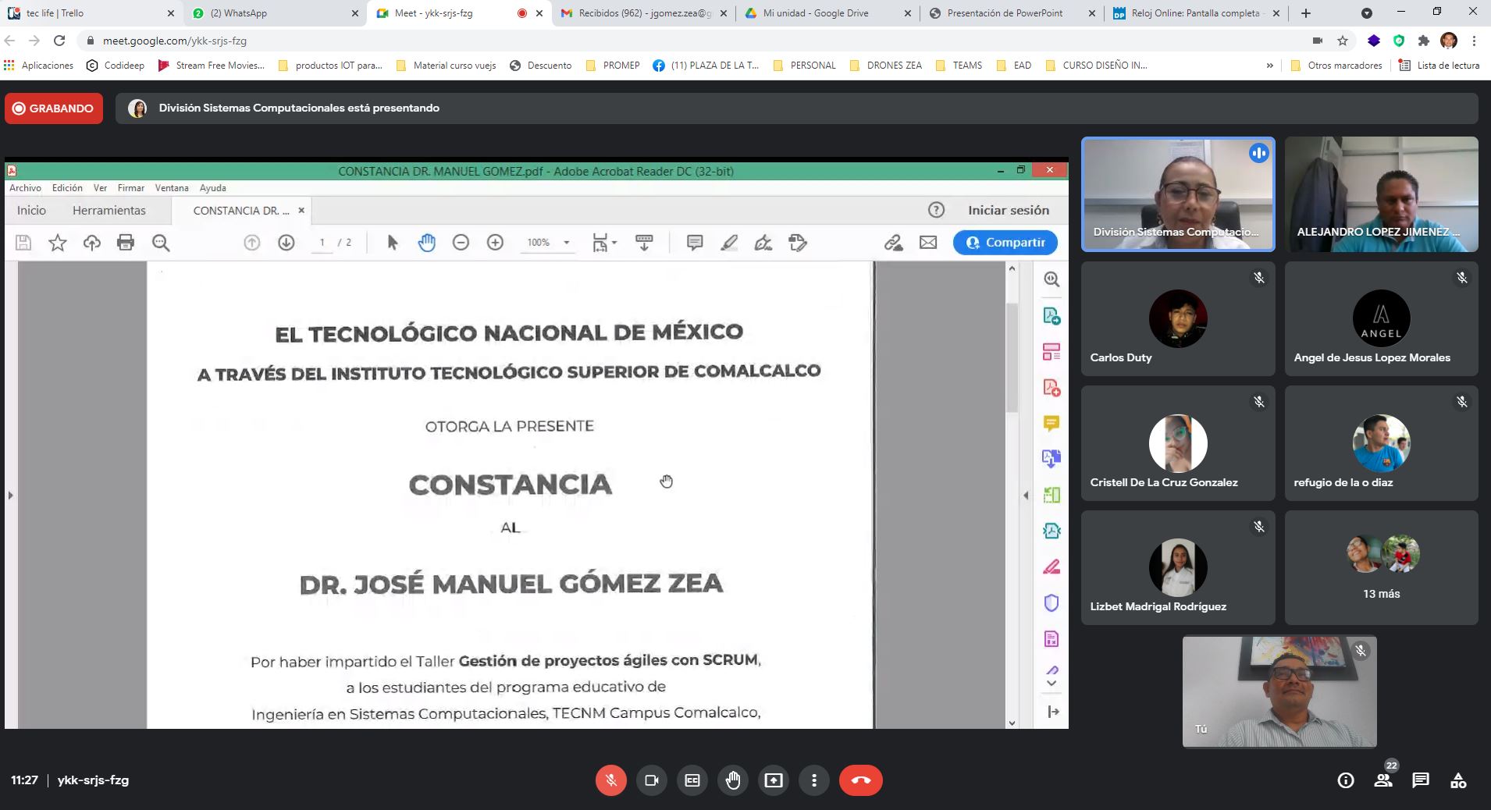
Task: Bookmark this page with the star icon
Action: (1343, 41)
